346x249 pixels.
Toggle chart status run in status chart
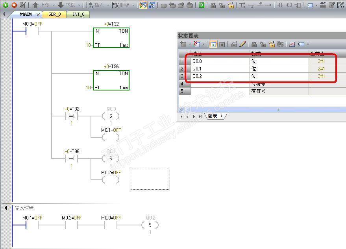point(213,44)
